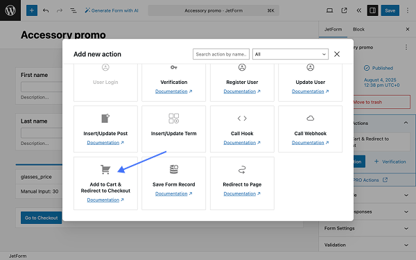Image resolution: width=416 pixels, height=260 pixels.
Task: Close the settings sidebar
Action: [x=408, y=29]
